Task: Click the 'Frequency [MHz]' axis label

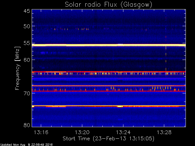Action: click(17, 68)
